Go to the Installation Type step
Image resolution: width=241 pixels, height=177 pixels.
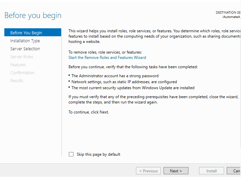[x=25, y=41]
